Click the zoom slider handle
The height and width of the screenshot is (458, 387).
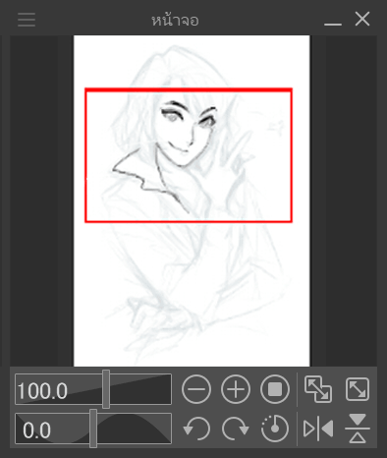tap(106, 389)
